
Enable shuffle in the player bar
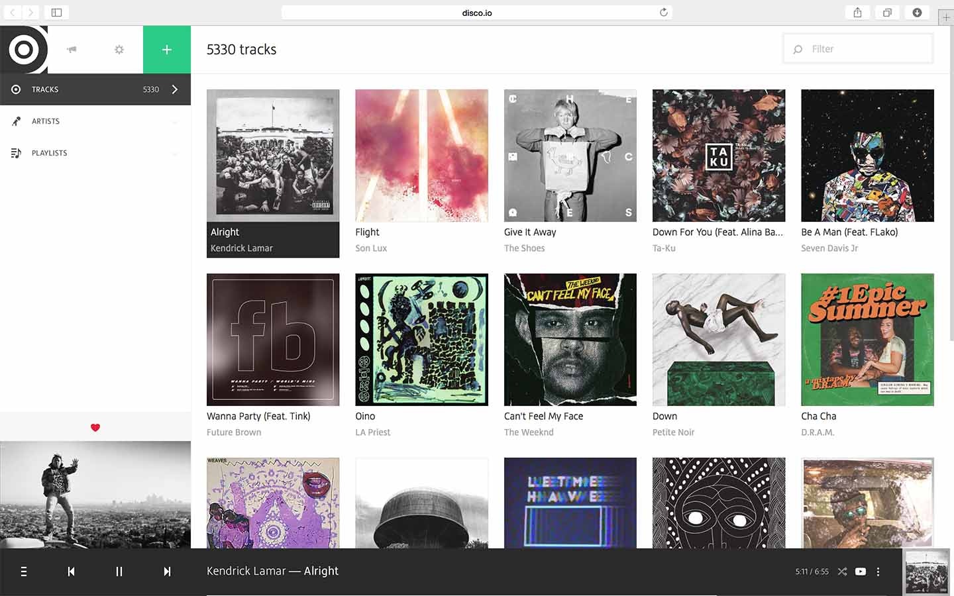842,571
